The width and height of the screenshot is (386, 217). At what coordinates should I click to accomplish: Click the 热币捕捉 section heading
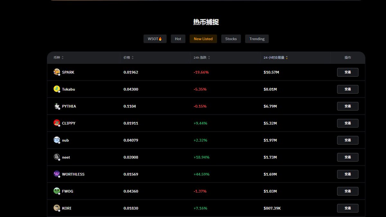click(206, 22)
